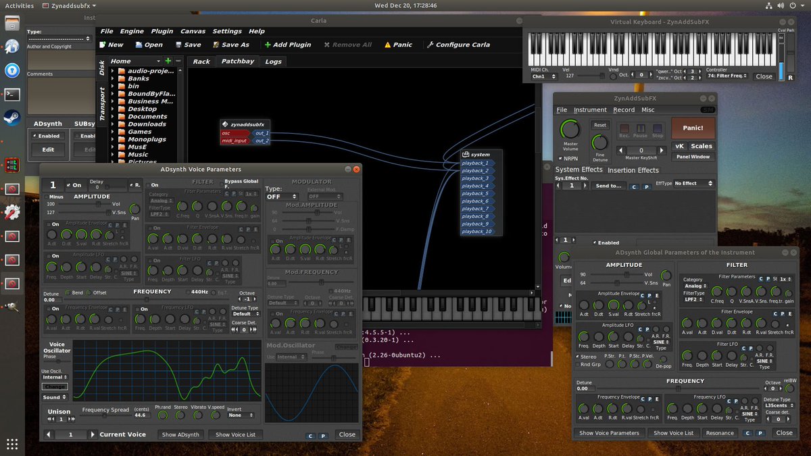Image resolution: width=811 pixels, height=456 pixels.
Task: Click Open in the Carla toolbar
Action: pyautogui.click(x=149, y=45)
